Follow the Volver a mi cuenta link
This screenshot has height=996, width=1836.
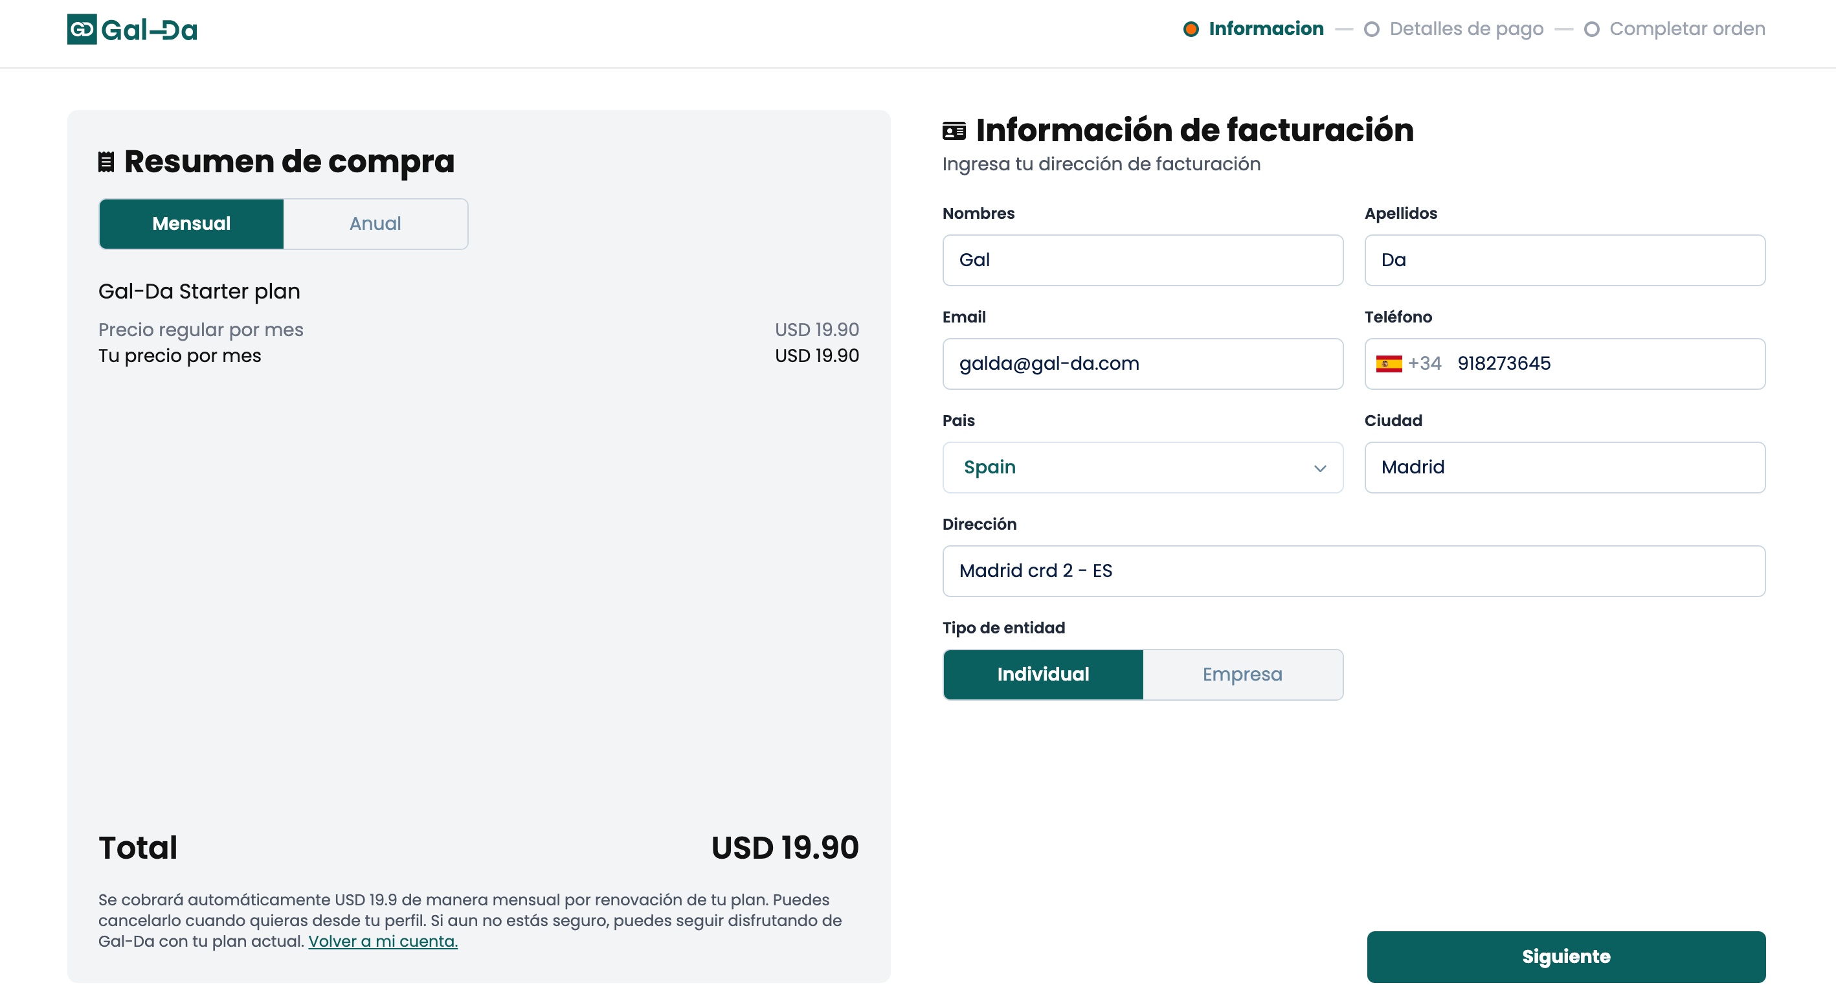click(383, 941)
